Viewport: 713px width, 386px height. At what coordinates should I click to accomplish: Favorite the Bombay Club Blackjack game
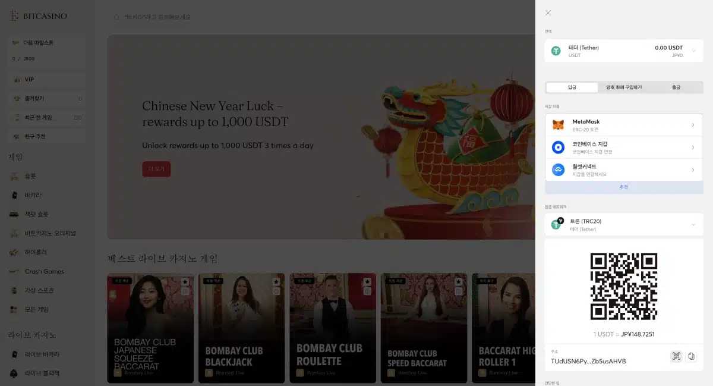tap(276, 281)
